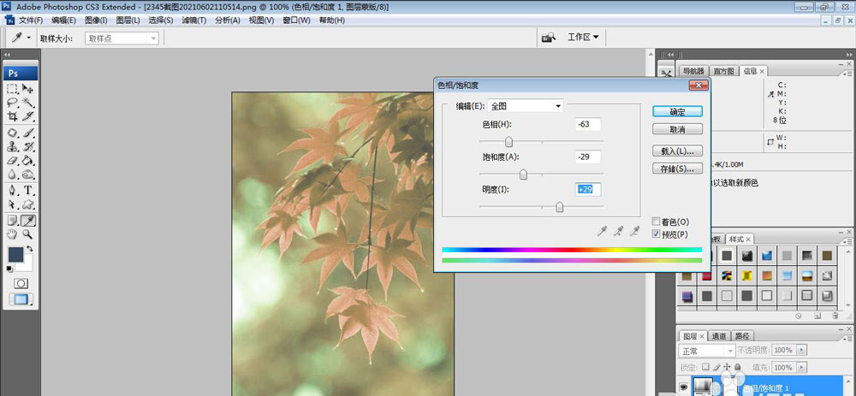Reset default foreground and background colors
The width and height of the screenshot is (856, 396).
[x=9, y=269]
